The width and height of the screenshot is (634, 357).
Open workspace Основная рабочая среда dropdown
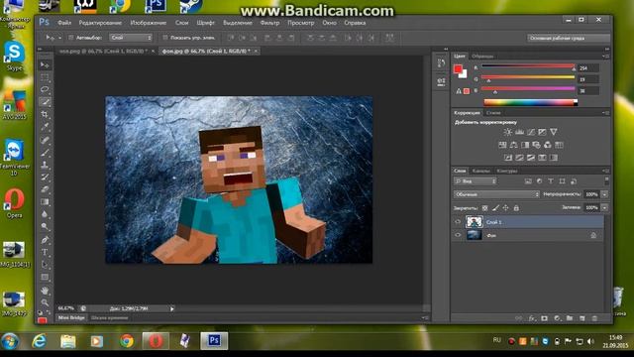[x=568, y=38]
